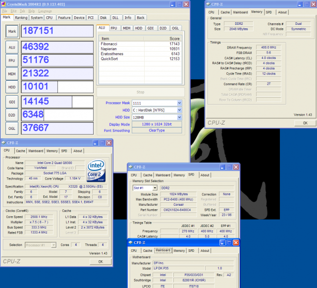
Task: Click the CPU-Z icon in the Memory window title bar
Action: [208, 4]
